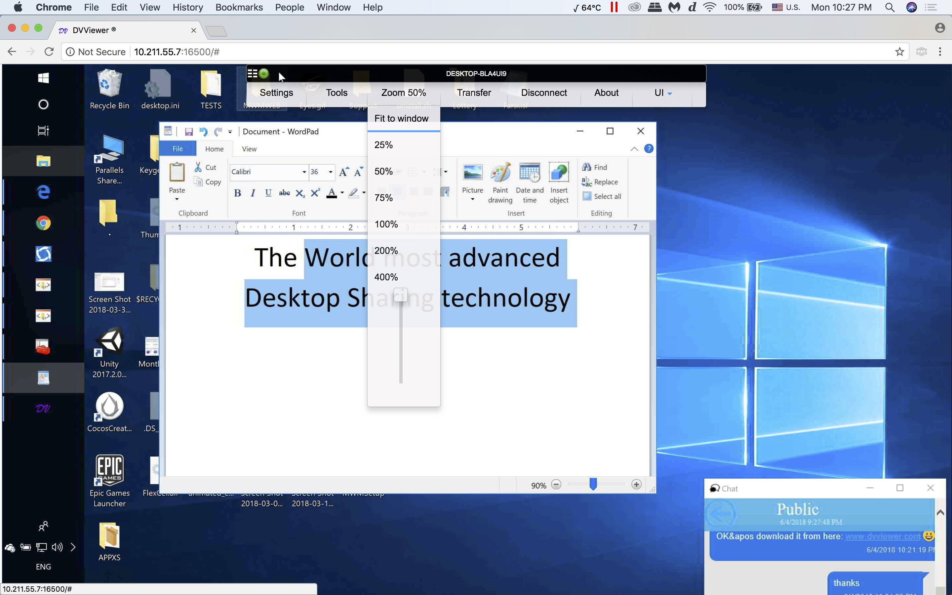Toggle Strikethrough formatting
Screen dimensions: 952x595
(x=284, y=193)
